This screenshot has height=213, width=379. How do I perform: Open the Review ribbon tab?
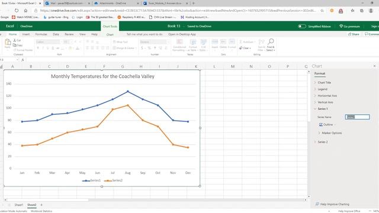69,34
